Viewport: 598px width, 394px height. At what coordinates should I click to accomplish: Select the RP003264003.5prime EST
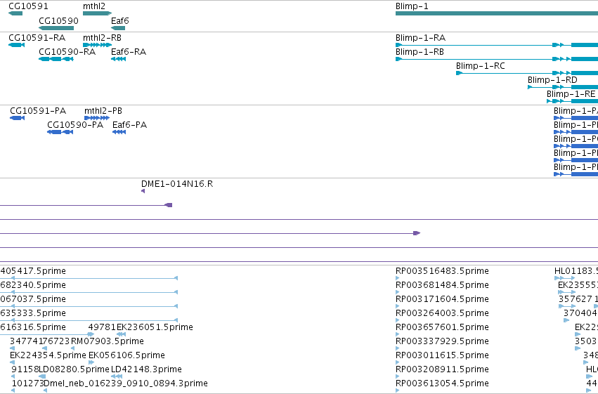(x=398, y=320)
